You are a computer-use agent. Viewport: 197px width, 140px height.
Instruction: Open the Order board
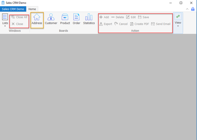coord(77,19)
